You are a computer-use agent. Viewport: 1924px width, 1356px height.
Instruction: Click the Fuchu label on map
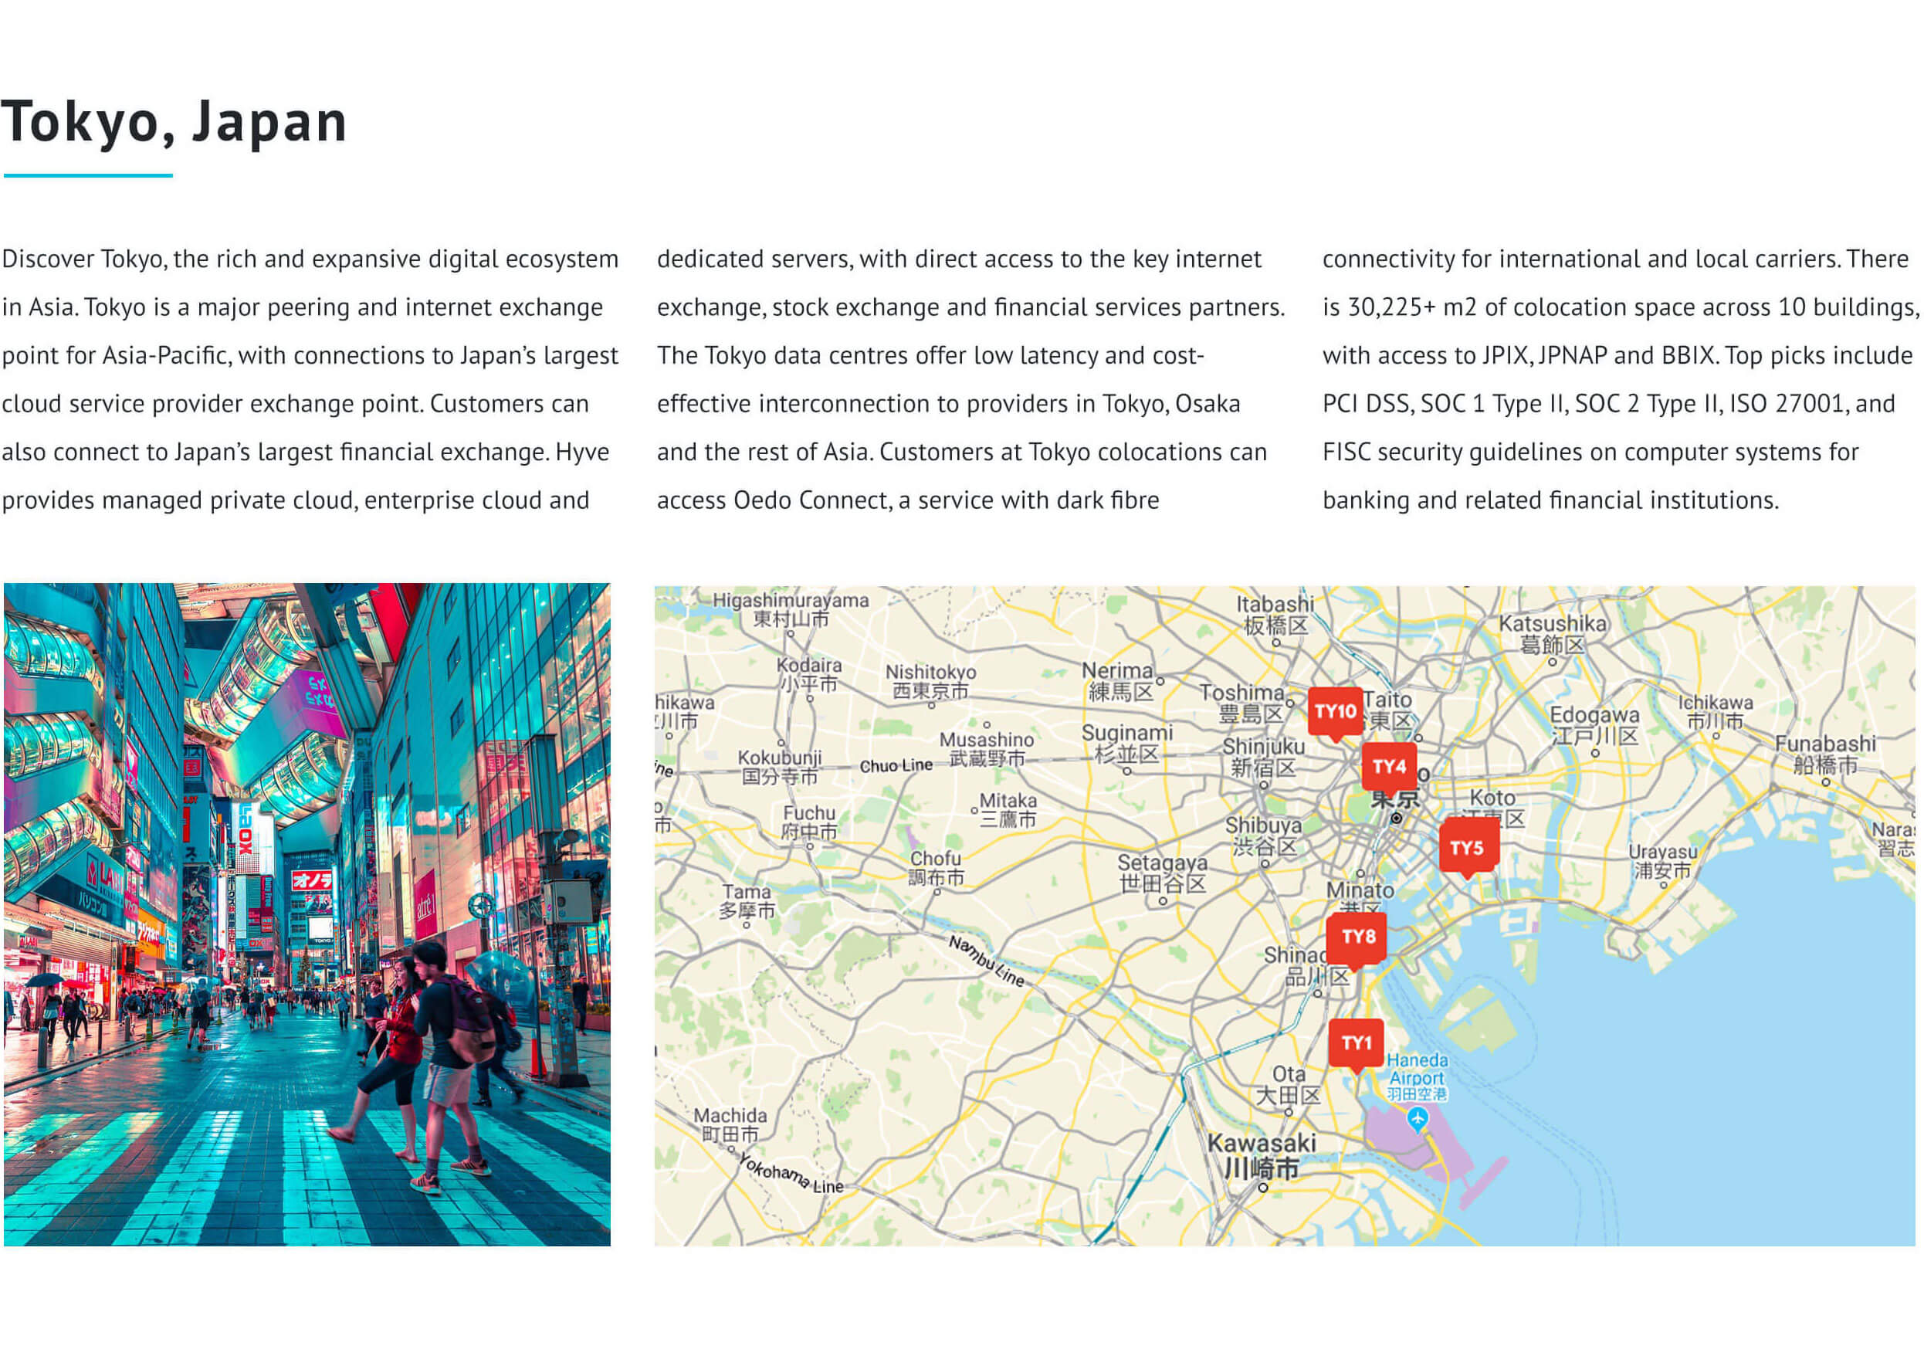(808, 822)
